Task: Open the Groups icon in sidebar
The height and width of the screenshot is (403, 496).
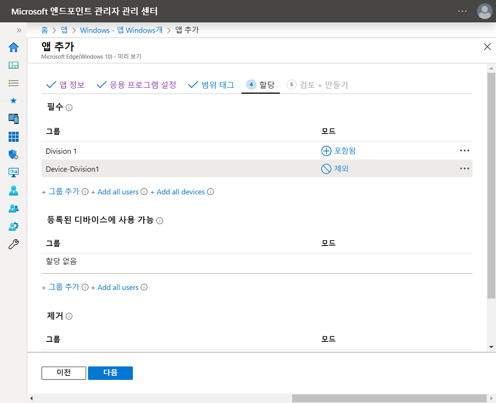Action: pos(14,208)
